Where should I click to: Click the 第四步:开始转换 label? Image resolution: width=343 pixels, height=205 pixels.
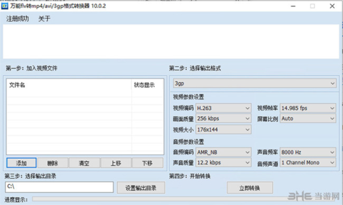[x=190, y=176]
